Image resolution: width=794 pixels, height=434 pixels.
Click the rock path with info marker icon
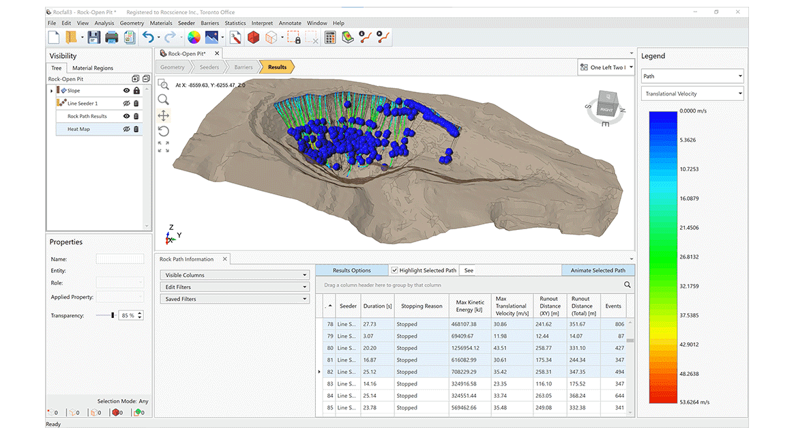tap(365, 38)
